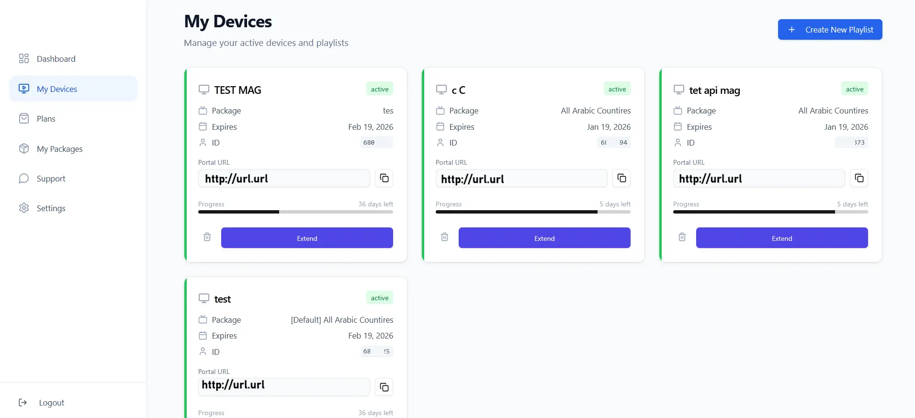Click the Settings gear icon in sidebar

tap(24, 208)
